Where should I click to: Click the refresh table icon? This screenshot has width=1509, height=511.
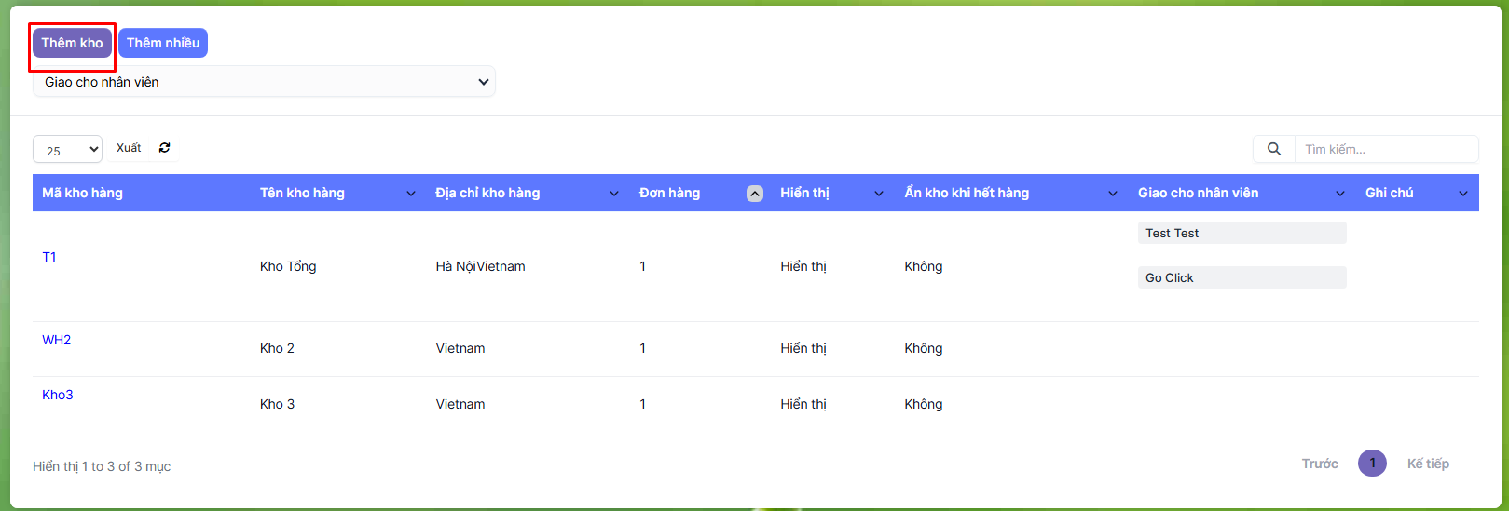click(165, 148)
